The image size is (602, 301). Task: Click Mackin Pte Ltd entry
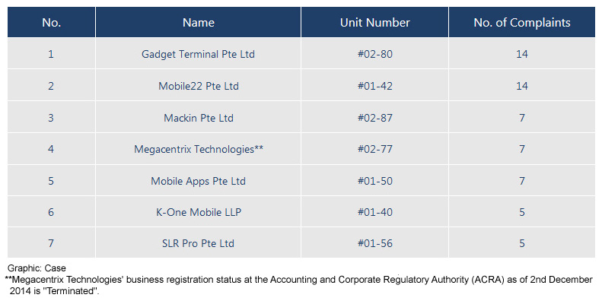pos(199,118)
